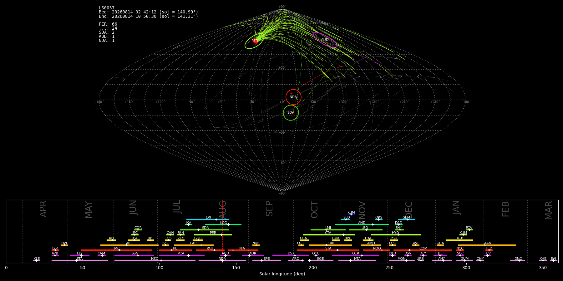Select the PER shower bar in timeline
Viewport: 563px width, 281px height.
pos(213,235)
